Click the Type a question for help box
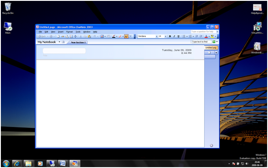The height and width of the screenshot is (168, 268). click(x=203, y=32)
